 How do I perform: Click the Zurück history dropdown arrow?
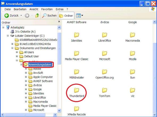21,15
